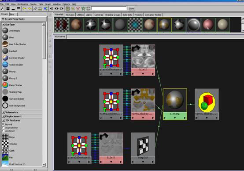Select the As stencil radio option

click(3, 131)
